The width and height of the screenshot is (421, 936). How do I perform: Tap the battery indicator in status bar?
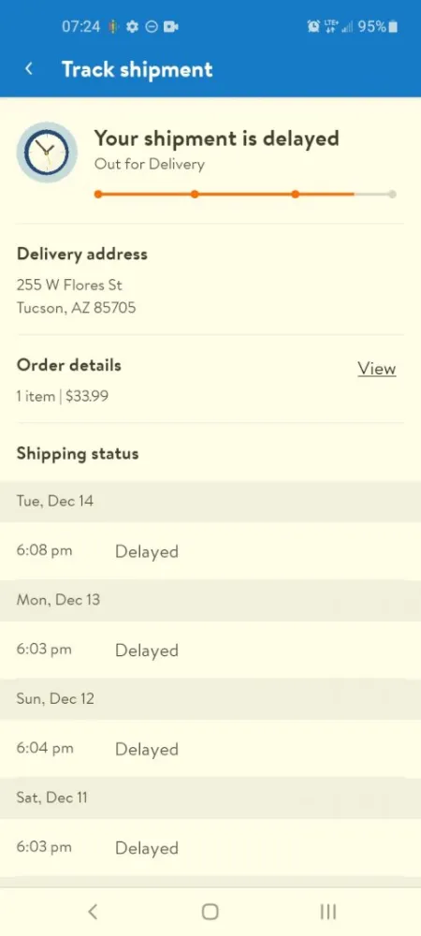(392, 26)
